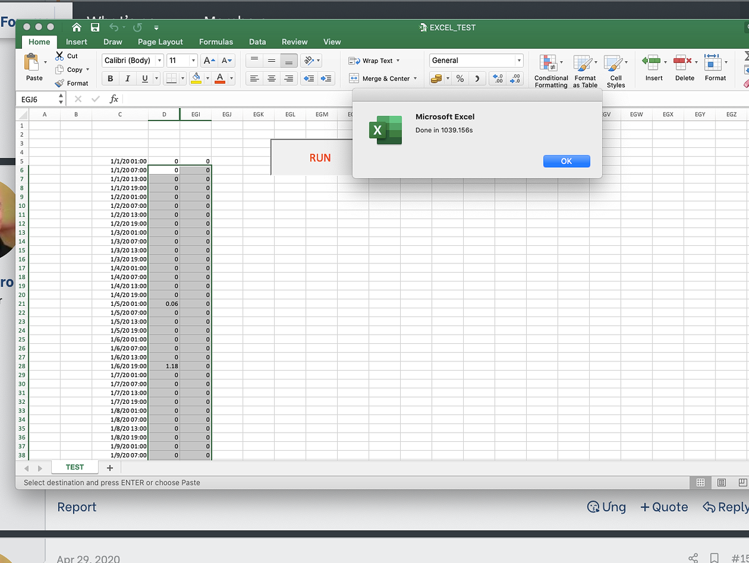Activate the Format painter brush
Image resolution: width=749 pixels, height=563 pixels.
click(x=60, y=83)
